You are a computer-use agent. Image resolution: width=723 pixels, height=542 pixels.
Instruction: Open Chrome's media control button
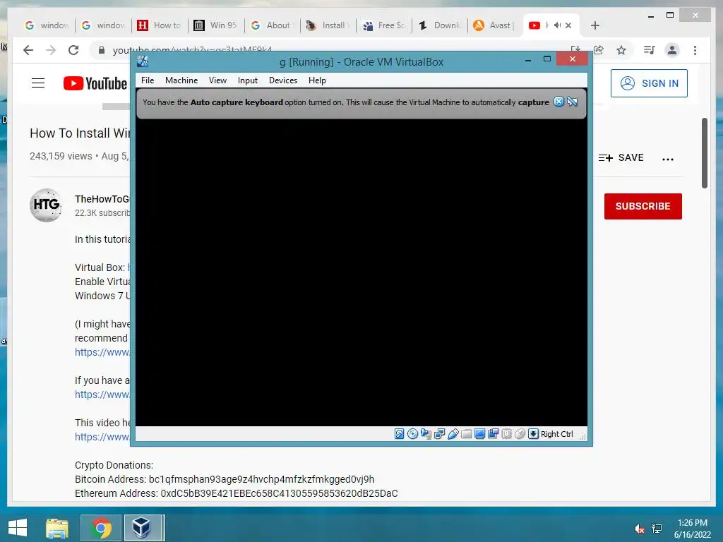650,50
